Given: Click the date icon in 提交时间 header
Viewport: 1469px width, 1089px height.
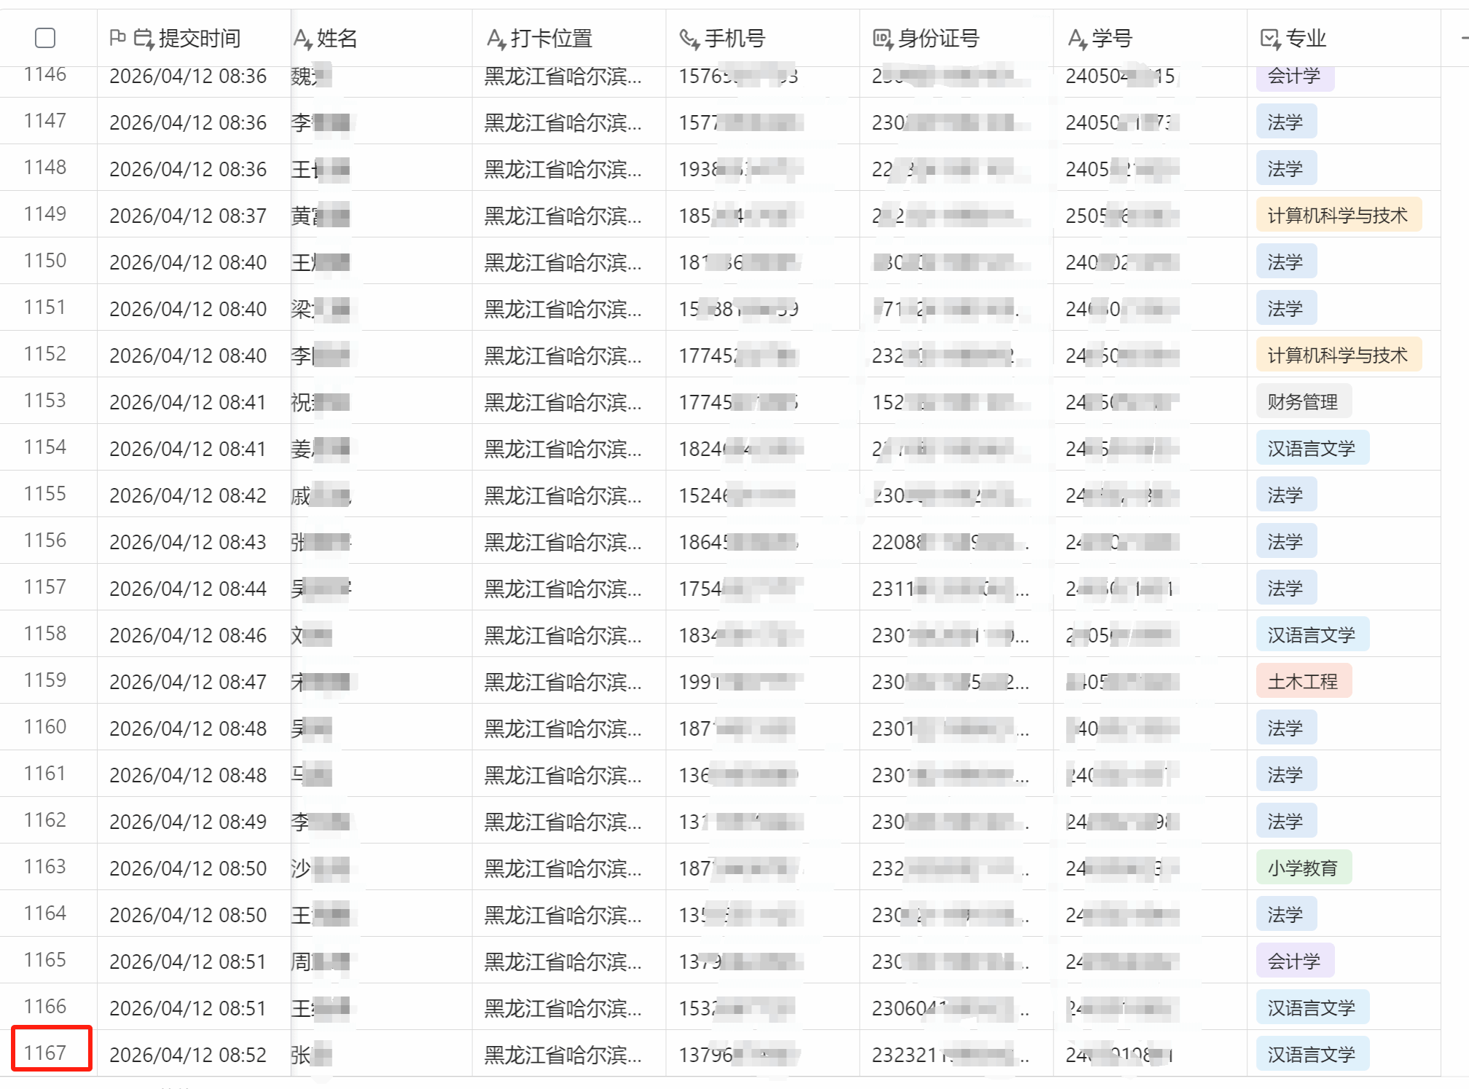Looking at the screenshot, I should pos(144,39).
